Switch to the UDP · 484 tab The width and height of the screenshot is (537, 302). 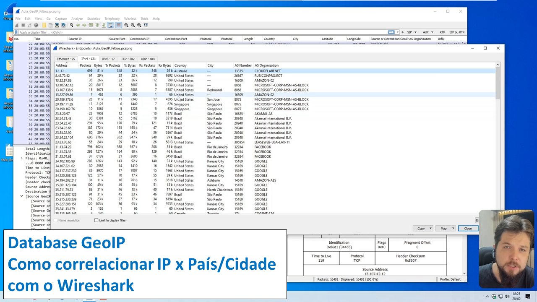[x=148, y=59]
